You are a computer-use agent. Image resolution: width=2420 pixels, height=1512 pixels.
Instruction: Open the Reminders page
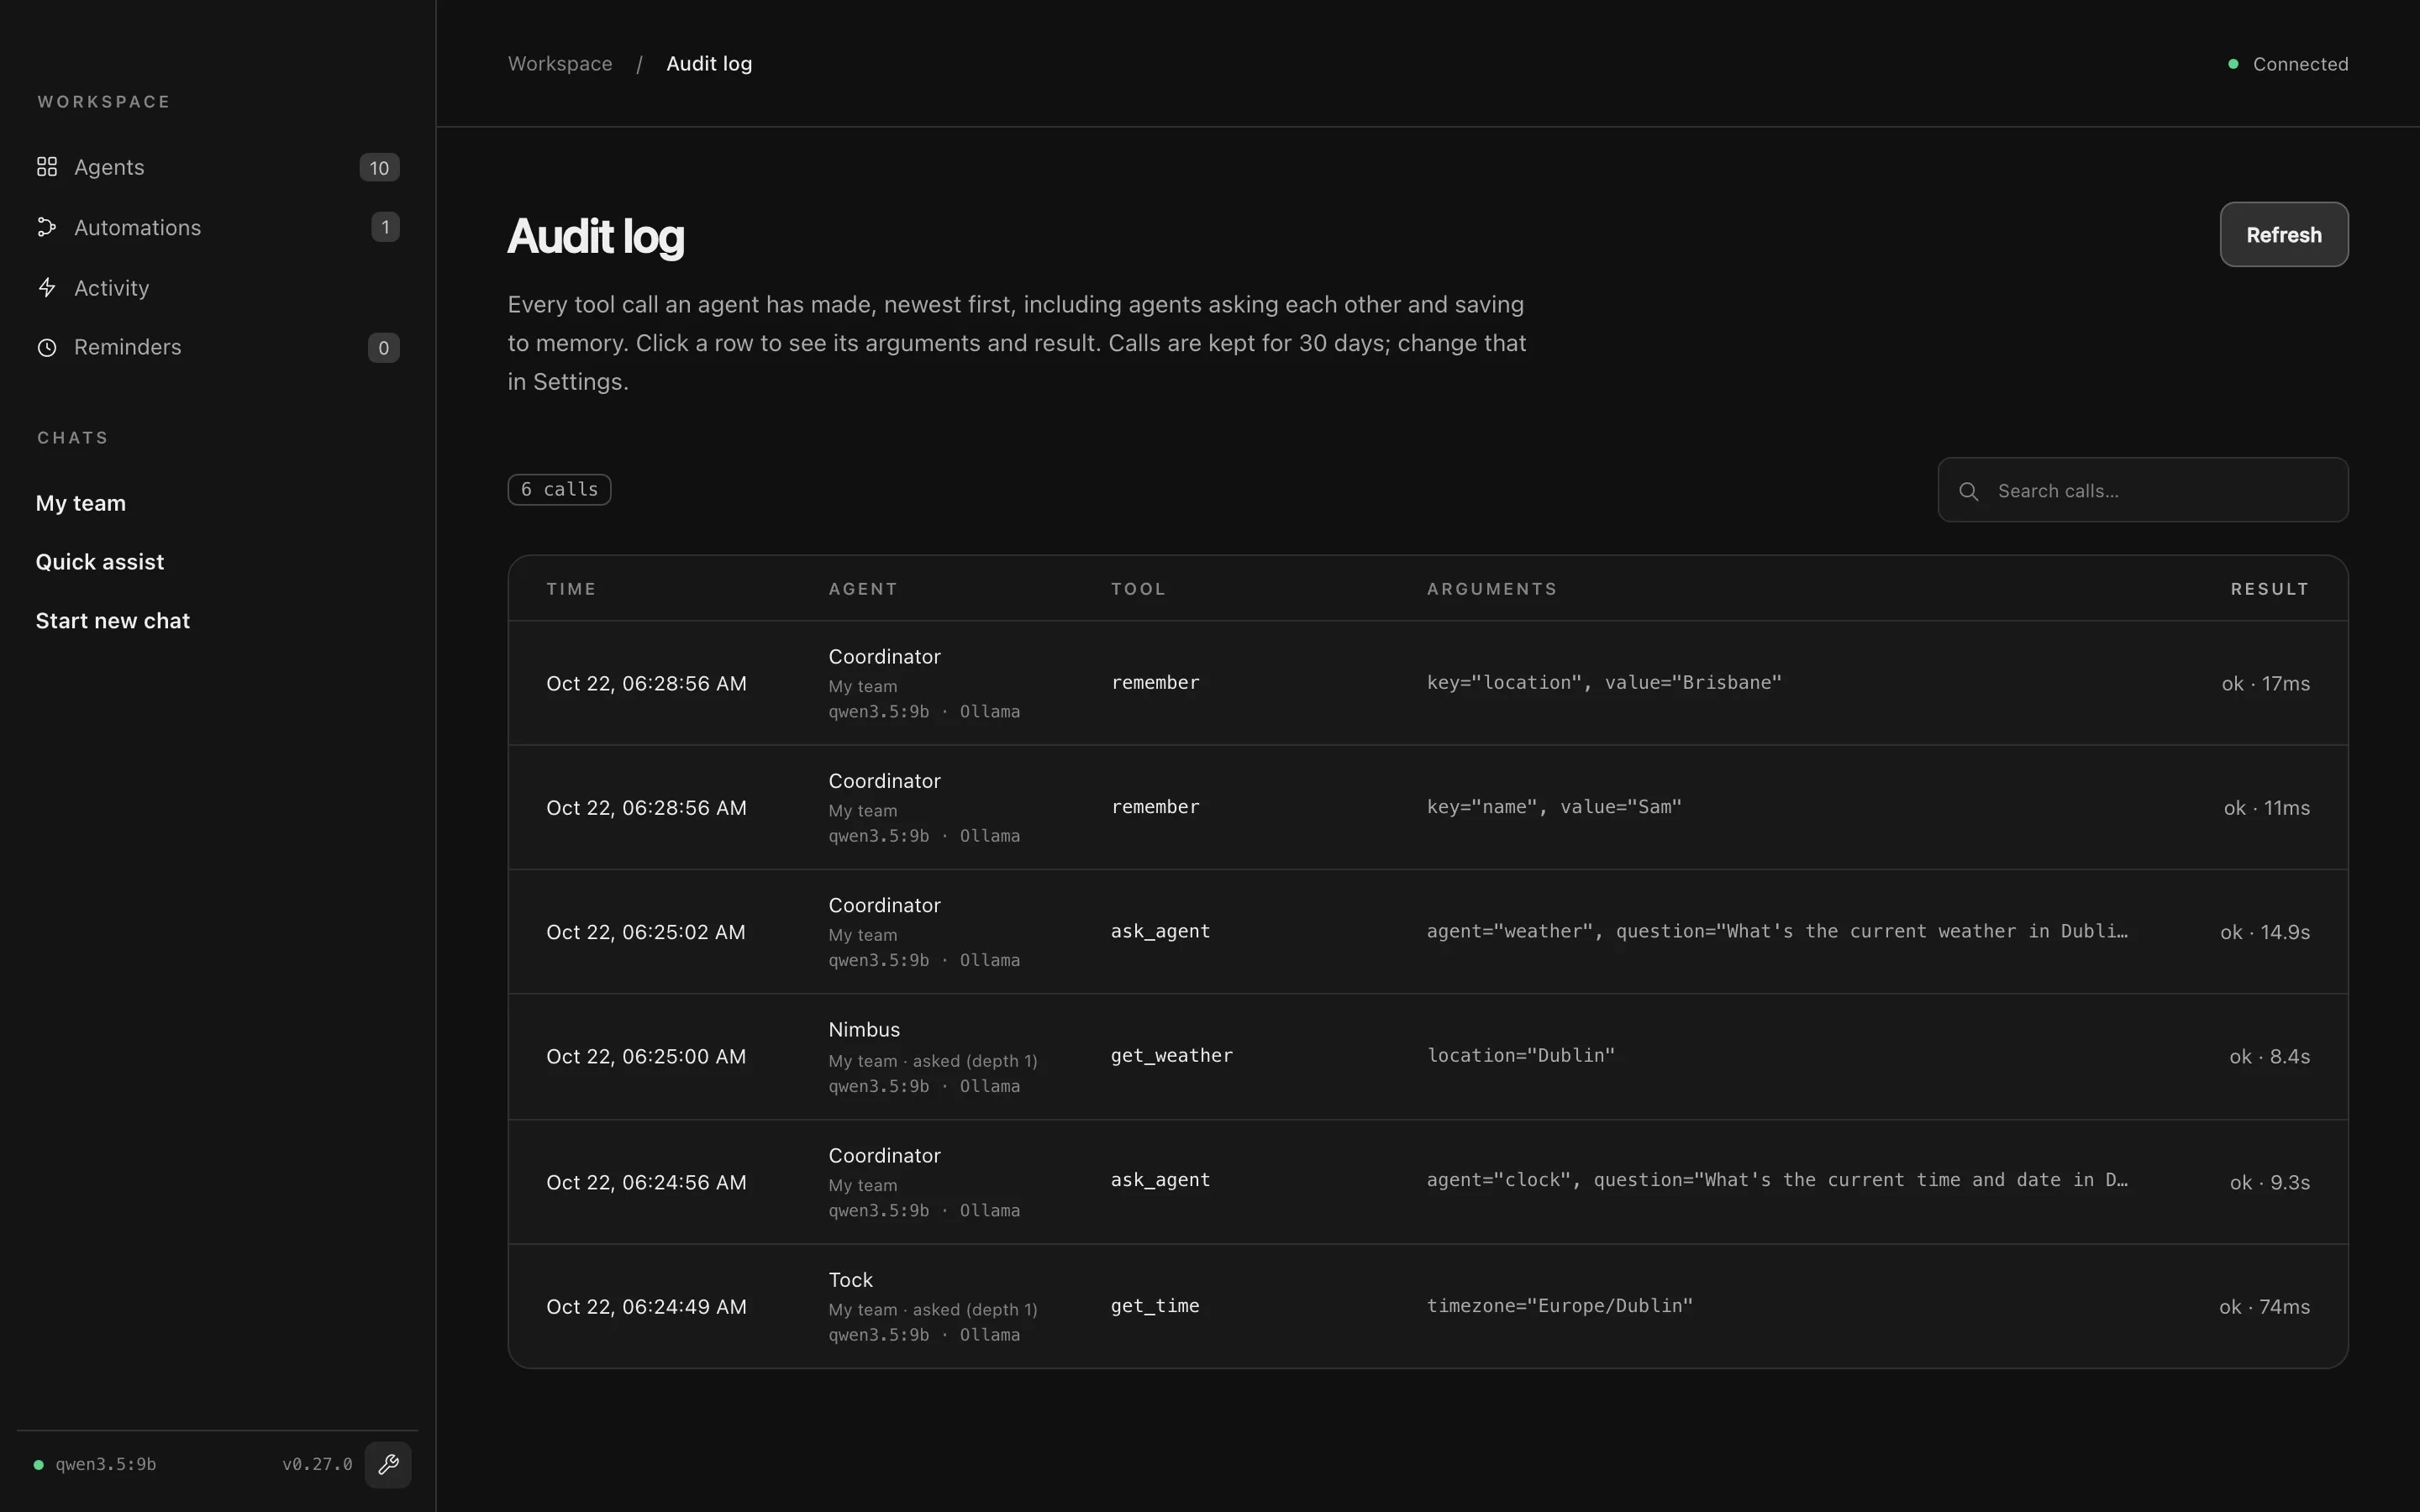coord(218,347)
